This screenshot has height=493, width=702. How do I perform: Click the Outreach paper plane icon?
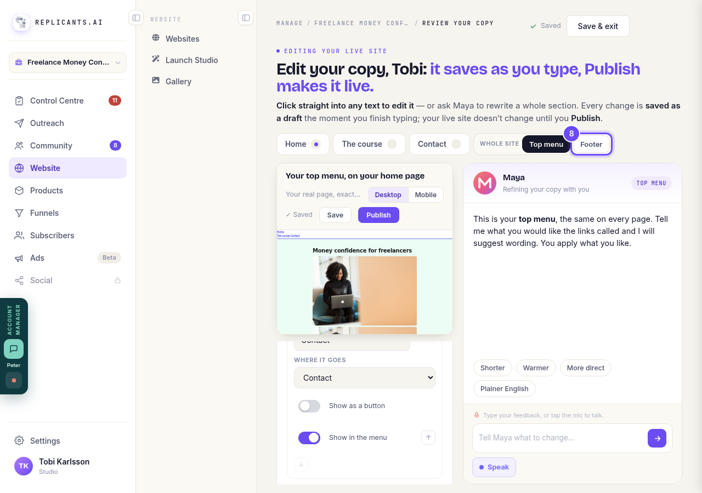tap(19, 123)
